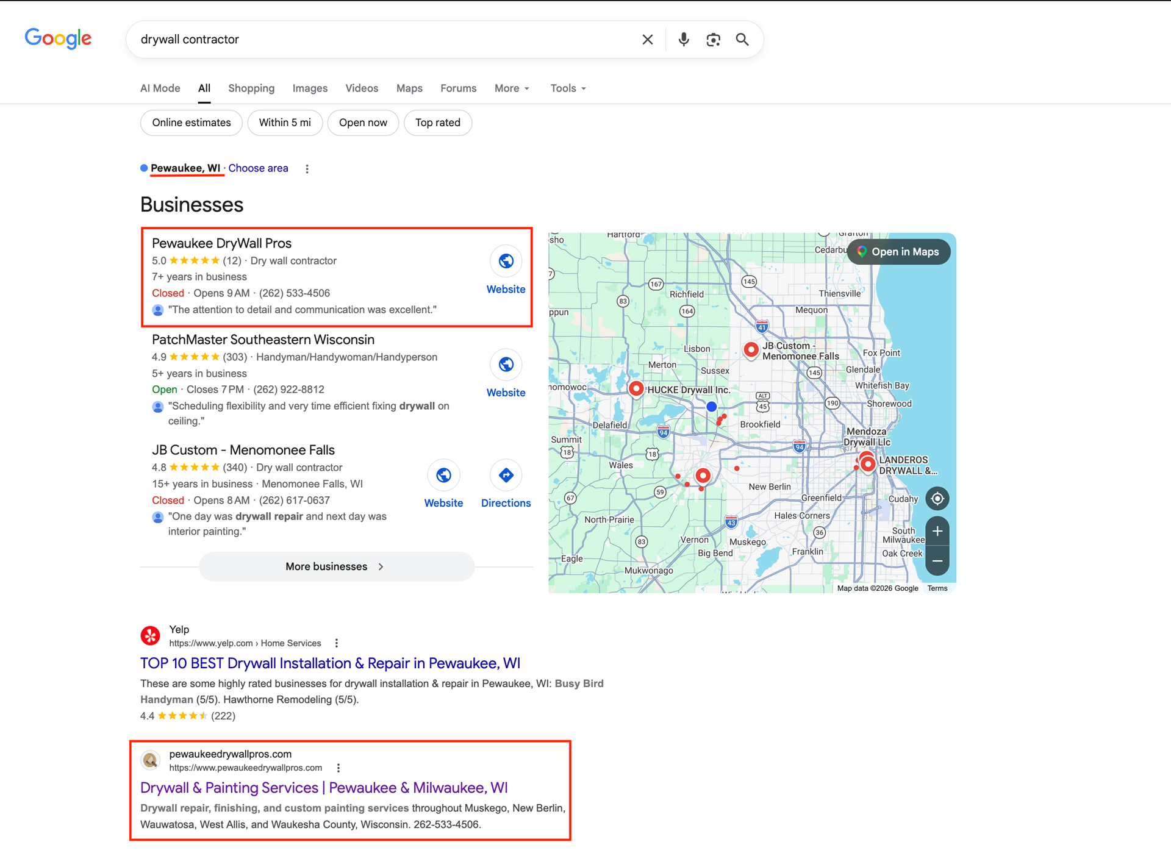Screen dimensions: 1171x856
Task: Click phone number (262) 922-8812
Action: (x=288, y=390)
